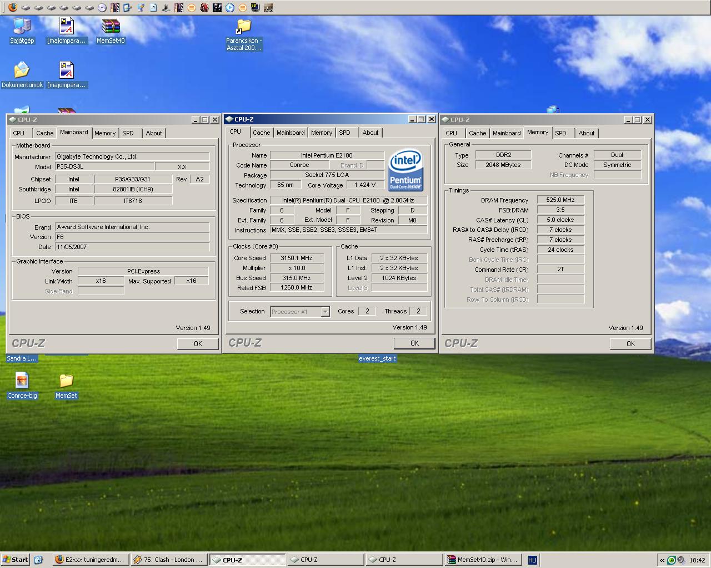Switch to Cache tab in the middle CPU-Z window
The height and width of the screenshot is (568, 711).
pyautogui.click(x=261, y=133)
